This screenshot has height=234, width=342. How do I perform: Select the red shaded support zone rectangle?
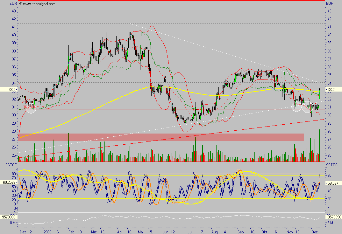click(161, 137)
